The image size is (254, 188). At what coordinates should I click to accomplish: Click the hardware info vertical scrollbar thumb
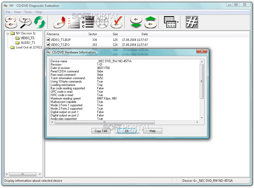pyautogui.click(x=202, y=81)
